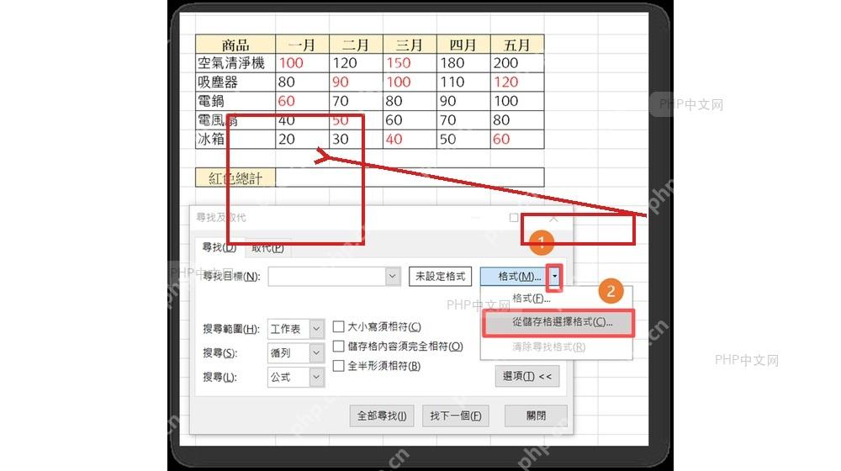This screenshot has width=841, height=471.
Task: Select 清除尋找格式(R) menu entry
Action: pyautogui.click(x=548, y=347)
